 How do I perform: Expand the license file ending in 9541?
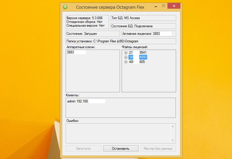[126, 53]
